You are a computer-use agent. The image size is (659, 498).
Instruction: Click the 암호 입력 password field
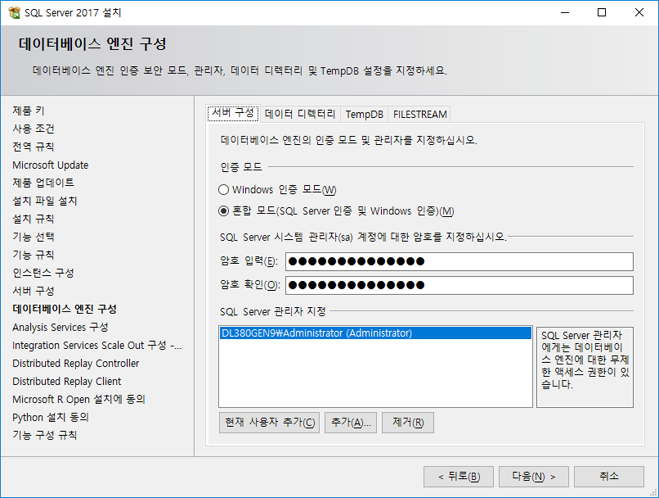click(x=460, y=261)
